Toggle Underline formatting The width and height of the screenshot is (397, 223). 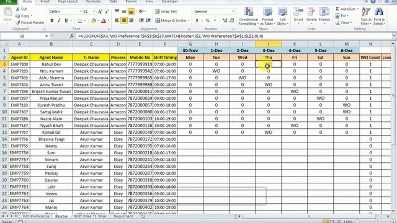click(x=66, y=20)
